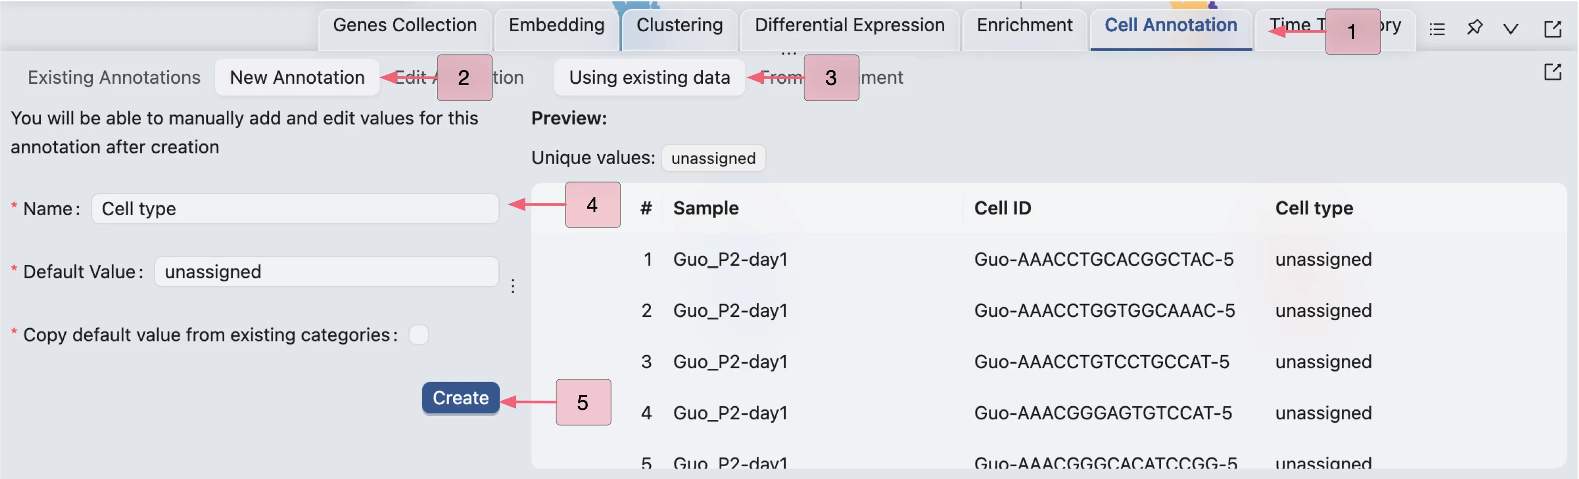Image resolution: width=1579 pixels, height=479 pixels.
Task: Click the pin panel icon
Action: click(1474, 27)
